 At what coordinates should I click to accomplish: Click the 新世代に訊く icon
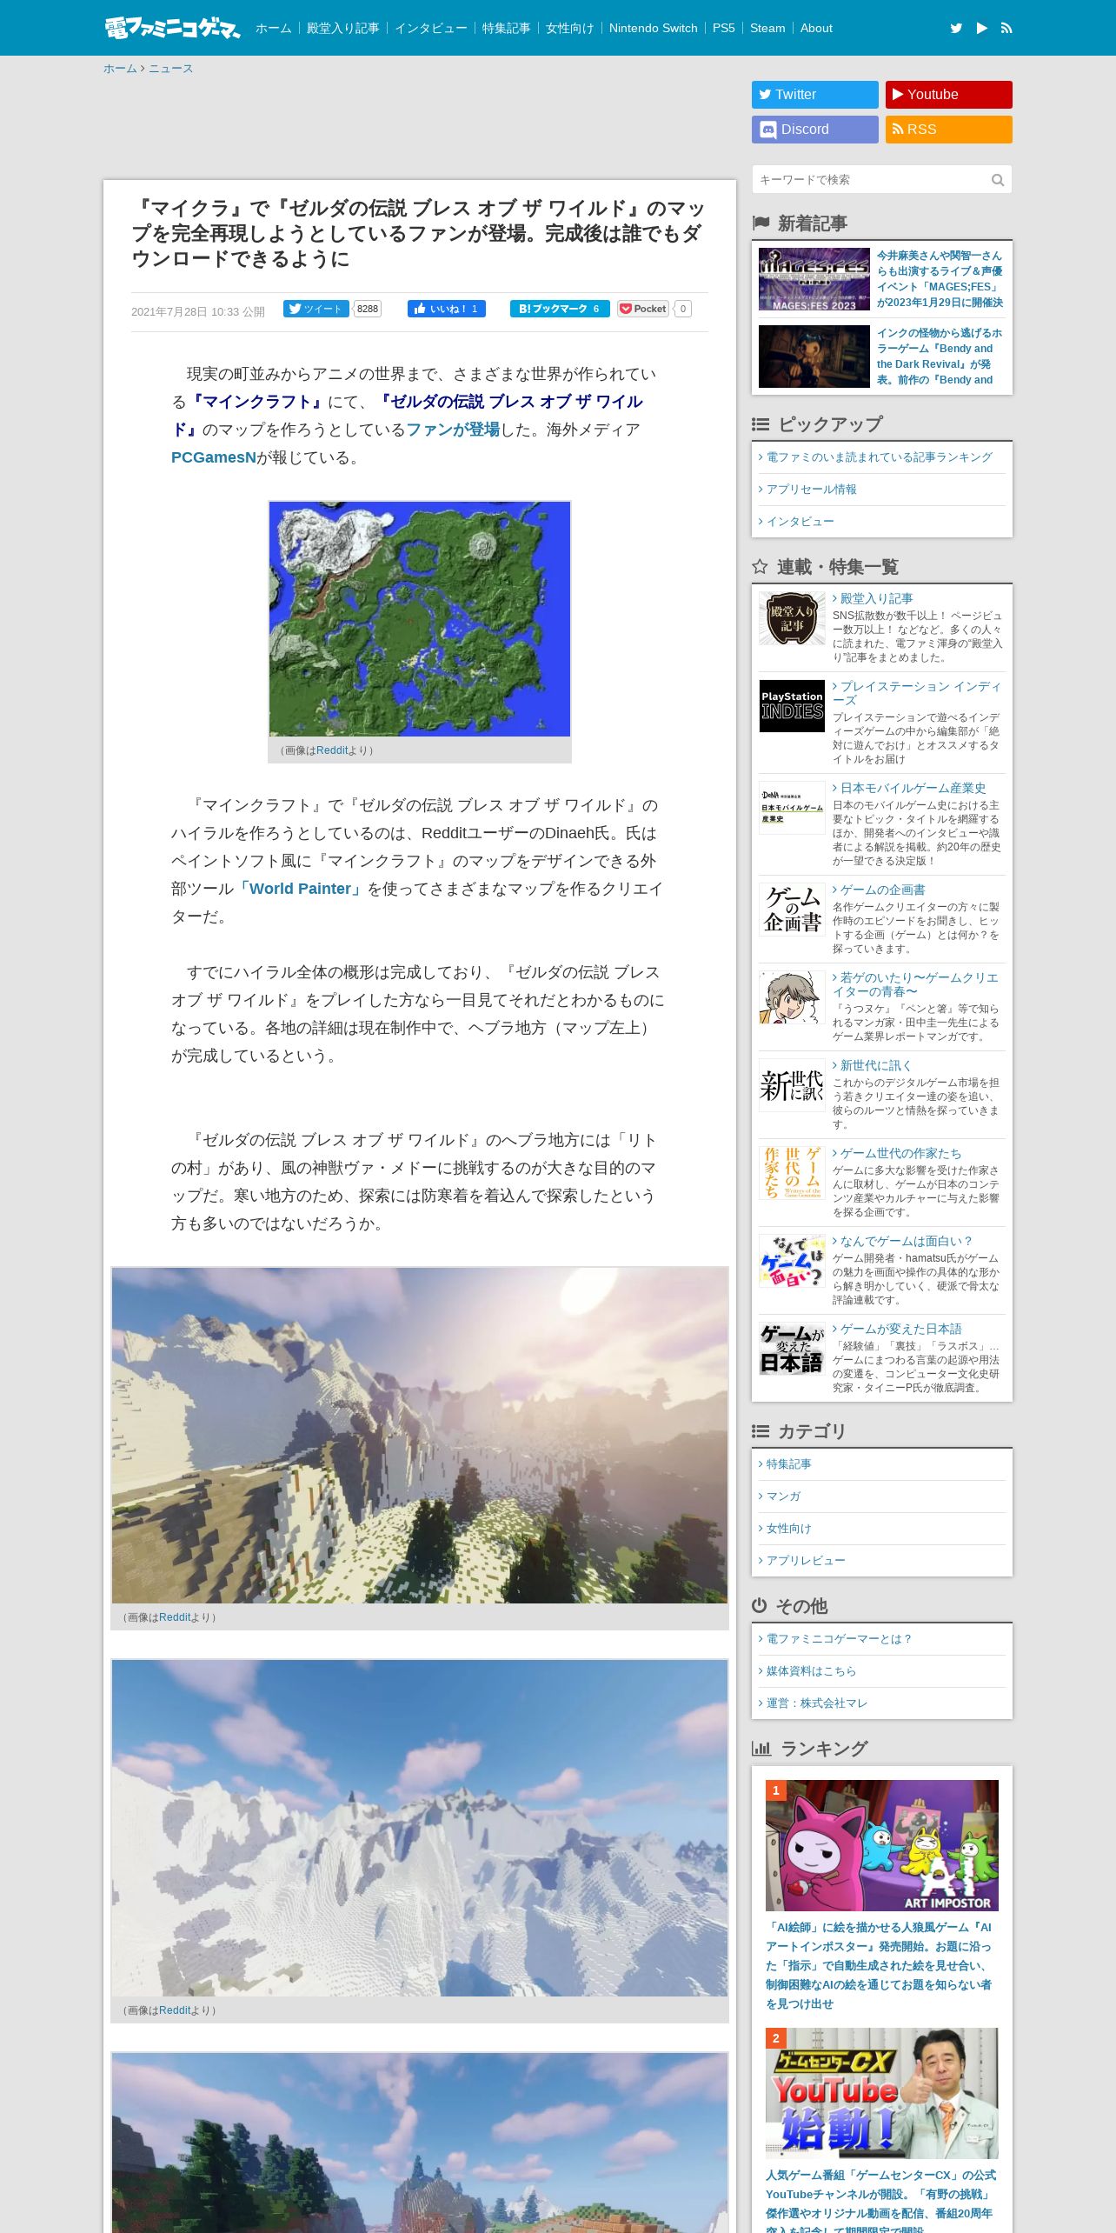pyautogui.click(x=792, y=1085)
